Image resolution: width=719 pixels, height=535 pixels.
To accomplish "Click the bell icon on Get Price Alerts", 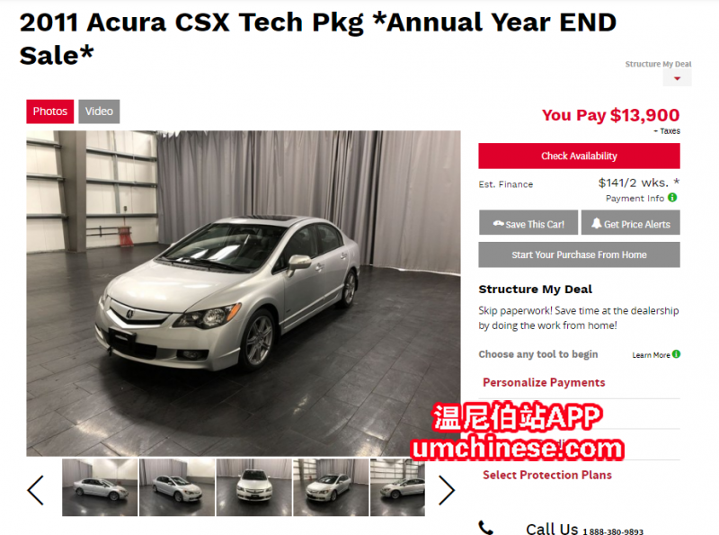I will click(596, 223).
